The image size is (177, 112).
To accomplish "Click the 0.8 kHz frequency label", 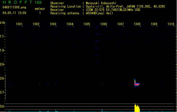I will click(2, 78).
